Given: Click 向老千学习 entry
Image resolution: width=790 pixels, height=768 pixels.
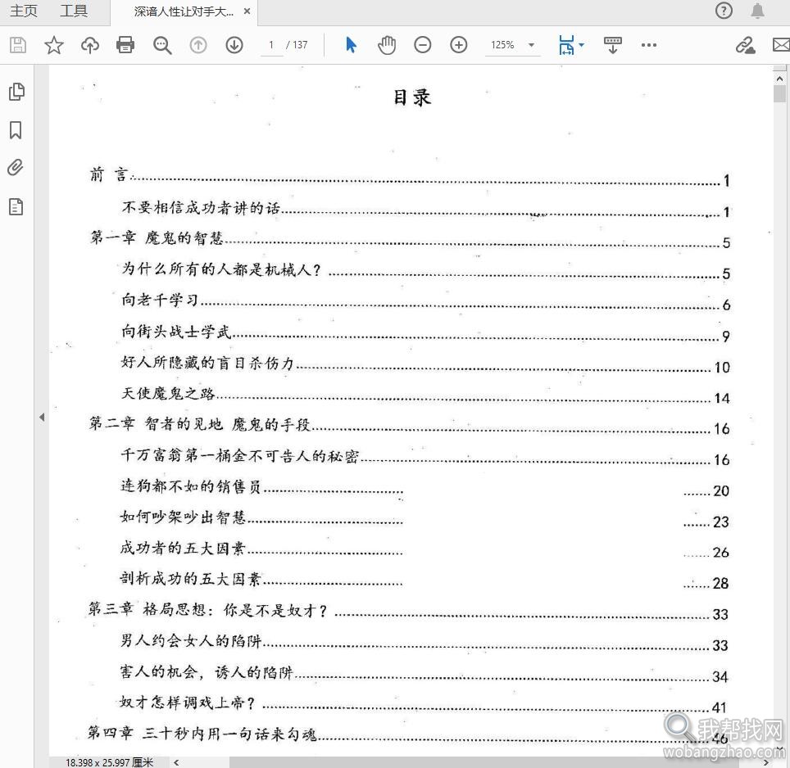Looking at the screenshot, I should pos(426,301).
